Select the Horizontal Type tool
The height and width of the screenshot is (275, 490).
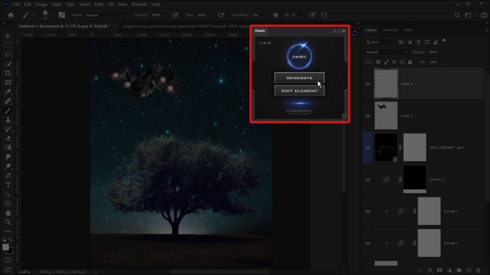click(8, 185)
